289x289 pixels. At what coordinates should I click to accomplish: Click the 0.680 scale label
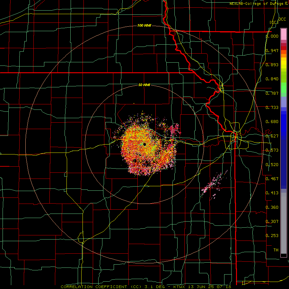pos(272,122)
